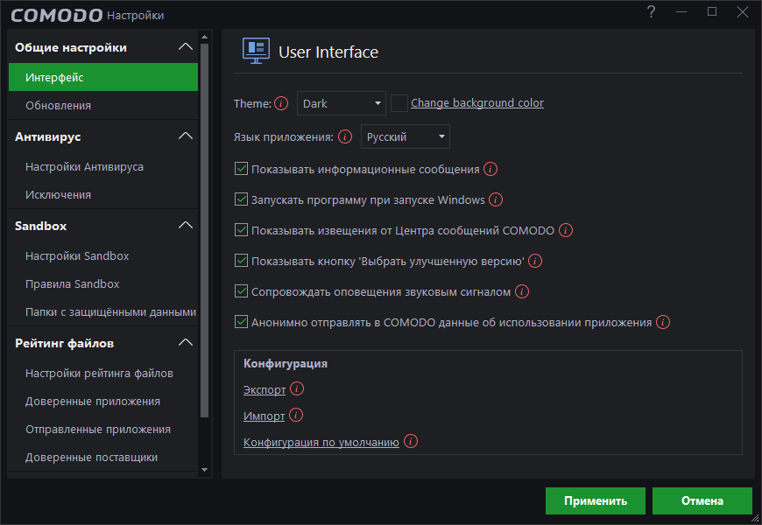This screenshot has height=525, width=762.
Task: Open the Theme dropdown set to Dark
Action: coord(342,103)
